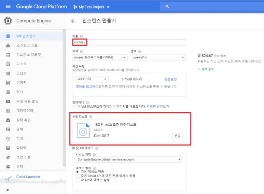The height and width of the screenshot is (194, 264).
Task: Click the 인스턴스 그룹 sidebar icon
Action: (x=8, y=45)
